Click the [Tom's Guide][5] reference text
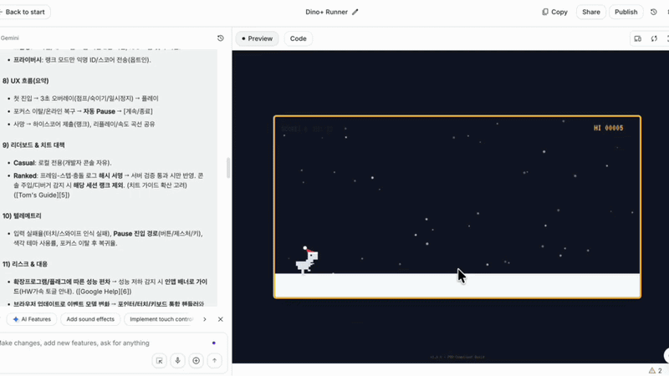 pos(41,195)
